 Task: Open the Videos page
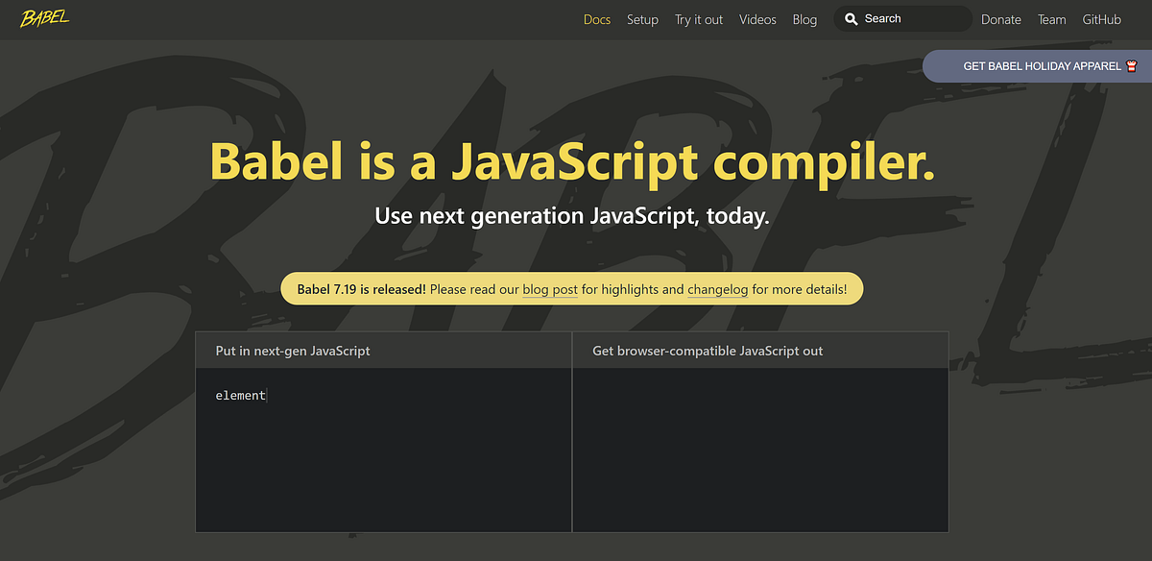coord(757,19)
